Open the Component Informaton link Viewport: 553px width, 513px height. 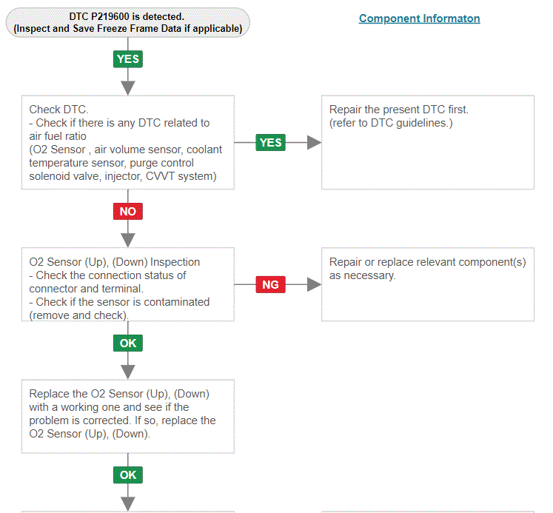(419, 19)
